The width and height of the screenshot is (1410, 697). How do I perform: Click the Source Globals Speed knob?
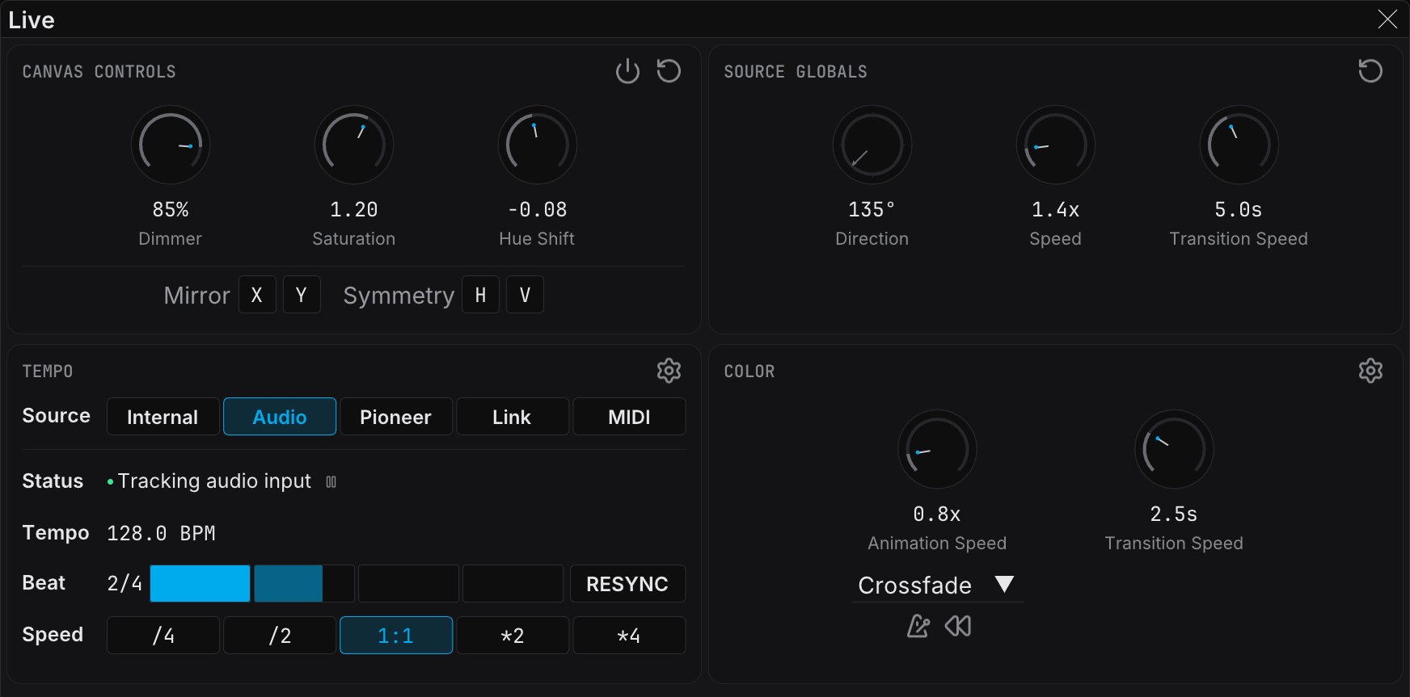[1056, 145]
